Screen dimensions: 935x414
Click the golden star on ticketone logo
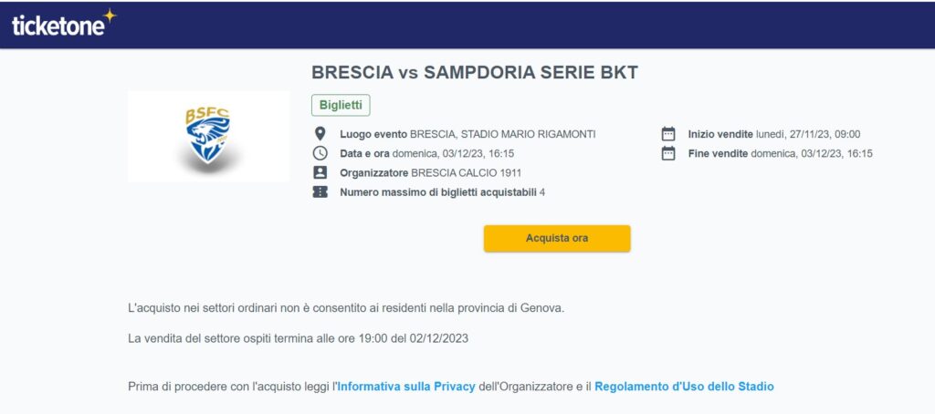(110, 16)
